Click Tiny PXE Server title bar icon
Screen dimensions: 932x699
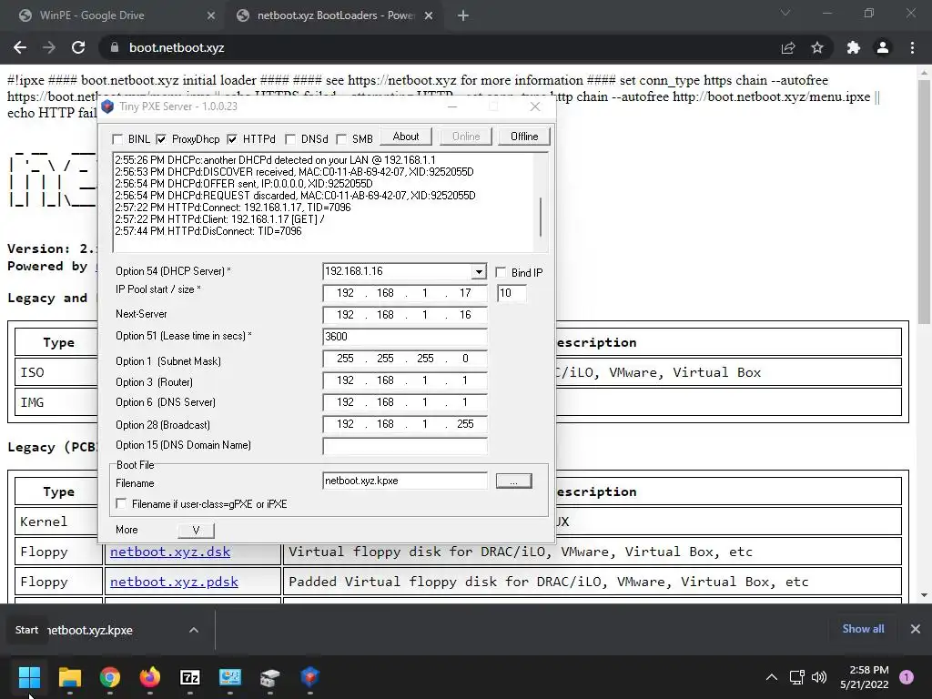click(107, 106)
